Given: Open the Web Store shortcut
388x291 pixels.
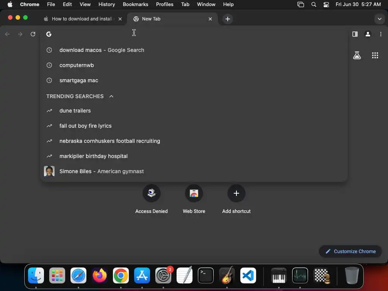Looking at the screenshot, I should tap(194, 193).
